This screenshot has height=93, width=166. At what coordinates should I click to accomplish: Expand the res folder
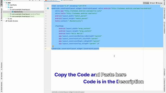coord(6,19)
